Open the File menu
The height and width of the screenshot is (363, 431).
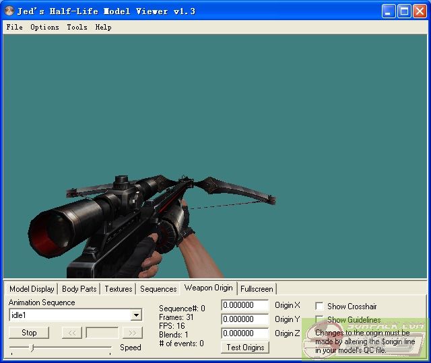pos(15,27)
